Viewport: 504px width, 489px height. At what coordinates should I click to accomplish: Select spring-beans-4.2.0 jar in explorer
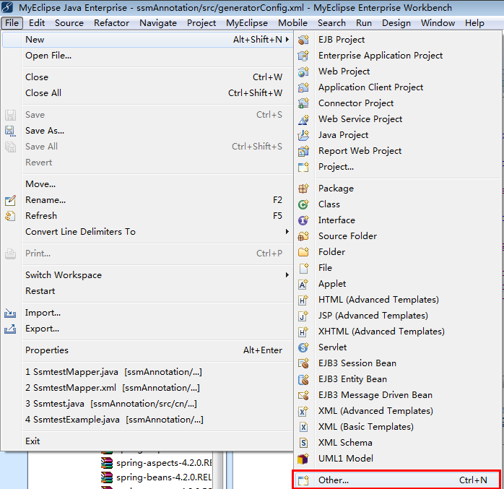156,477
